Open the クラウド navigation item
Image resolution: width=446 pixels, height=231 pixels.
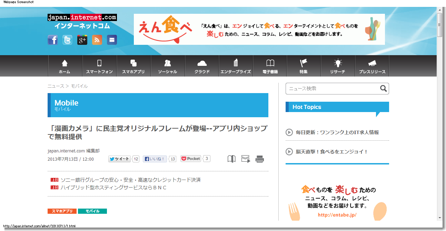(x=202, y=66)
